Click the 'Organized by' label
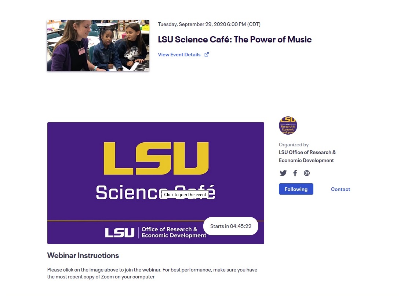 coord(294,145)
